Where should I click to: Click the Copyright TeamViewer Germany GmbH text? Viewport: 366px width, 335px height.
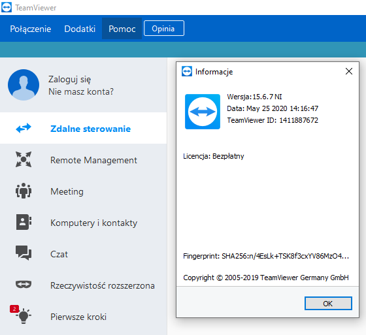pos(266,278)
